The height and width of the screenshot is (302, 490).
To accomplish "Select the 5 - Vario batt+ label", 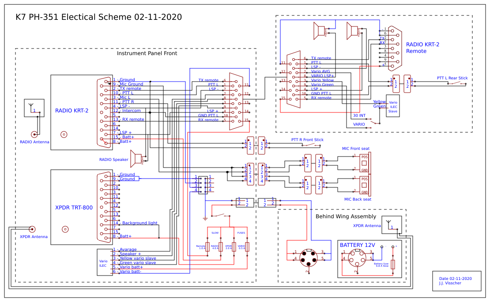I will [128, 267].
